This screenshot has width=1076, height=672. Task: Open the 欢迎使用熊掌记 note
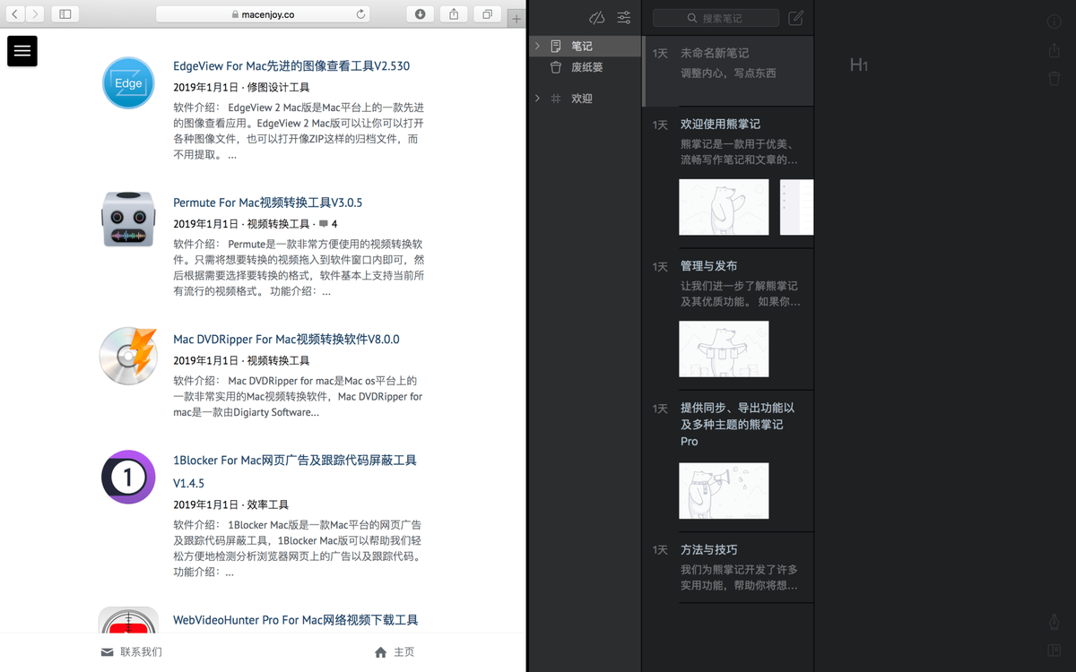tap(728, 177)
